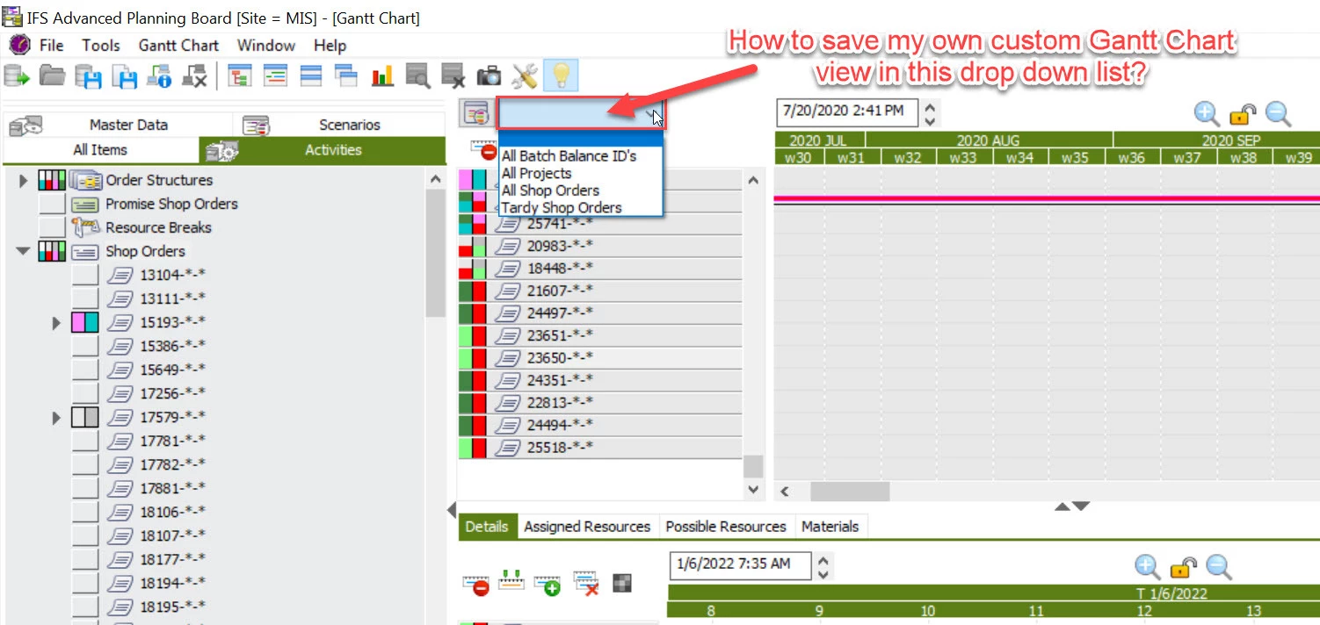Viewport: 1320px width, 625px height.
Task: Open the Gantt Chart menu
Action: [178, 45]
